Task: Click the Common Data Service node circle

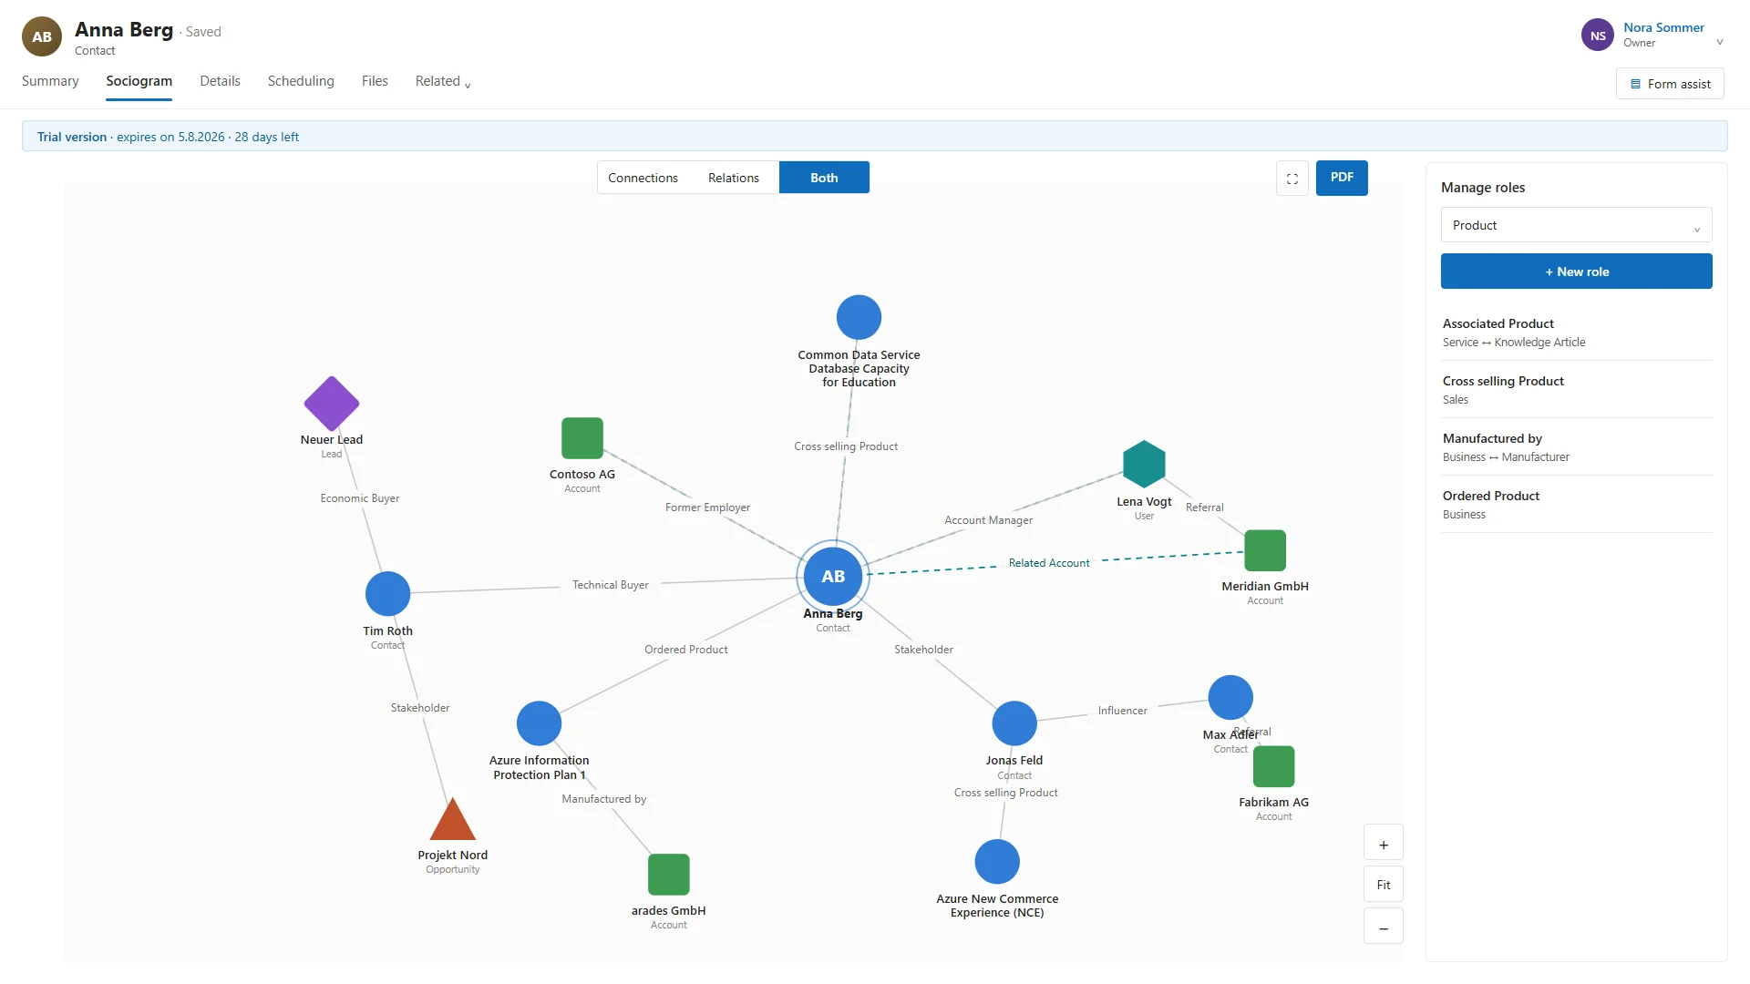Action: tap(859, 317)
